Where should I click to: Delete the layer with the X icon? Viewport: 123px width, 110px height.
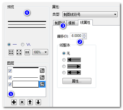(x=22, y=102)
